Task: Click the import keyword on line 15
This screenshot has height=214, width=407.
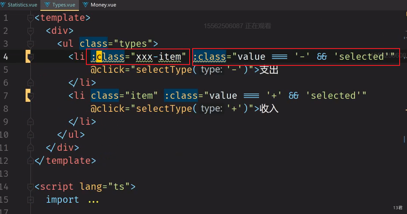Action: 62,200
